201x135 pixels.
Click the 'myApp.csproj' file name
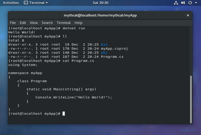(114, 49)
